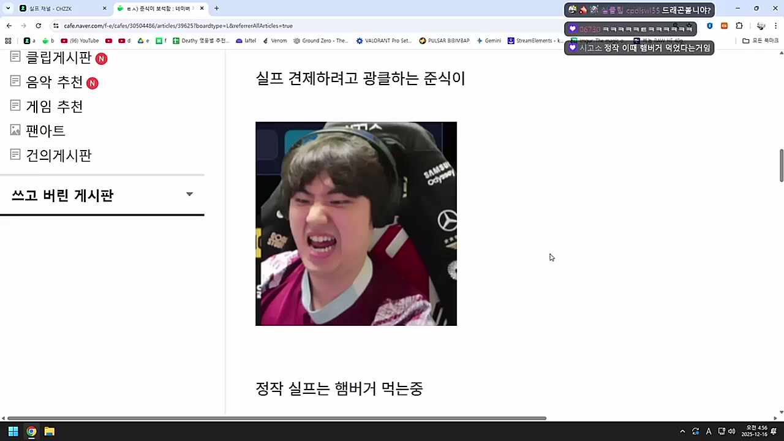Collapse the 쓰고 버린 게시판 section
Image resolution: width=784 pixels, height=441 pixels.
point(189,194)
